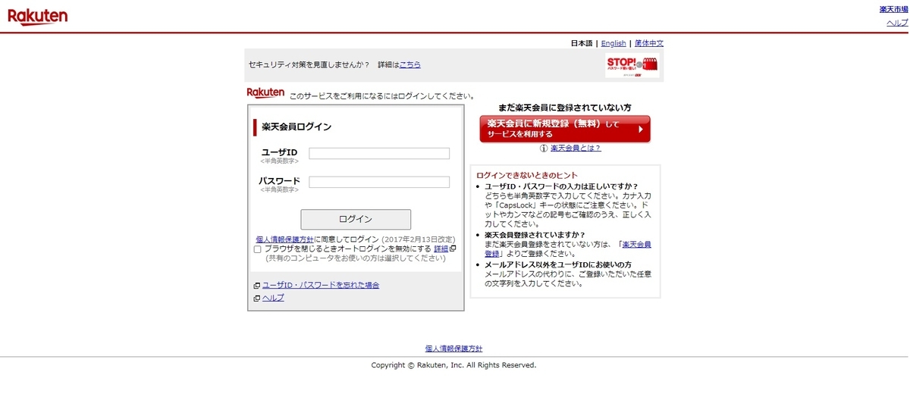The width and height of the screenshot is (910, 394).
Task: Open the 楽天市場 link at top right
Action: tap(893, 9)
